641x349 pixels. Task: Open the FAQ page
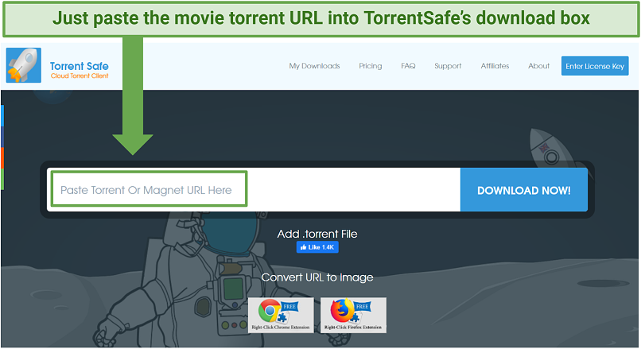tap(408, 66)
